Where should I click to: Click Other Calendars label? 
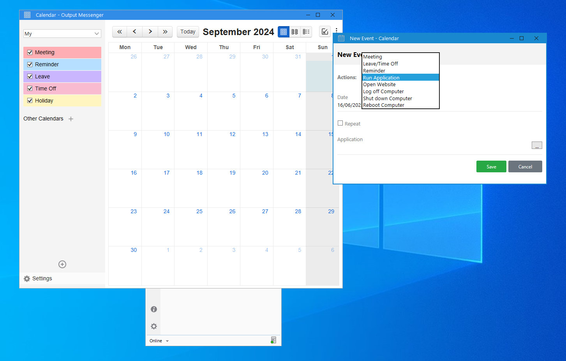point(43,119)
